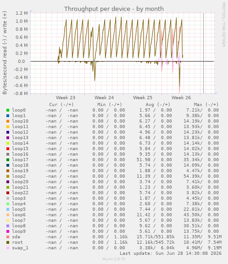Click the 'Cur (-/+)' column header

(x=61, y=105)
